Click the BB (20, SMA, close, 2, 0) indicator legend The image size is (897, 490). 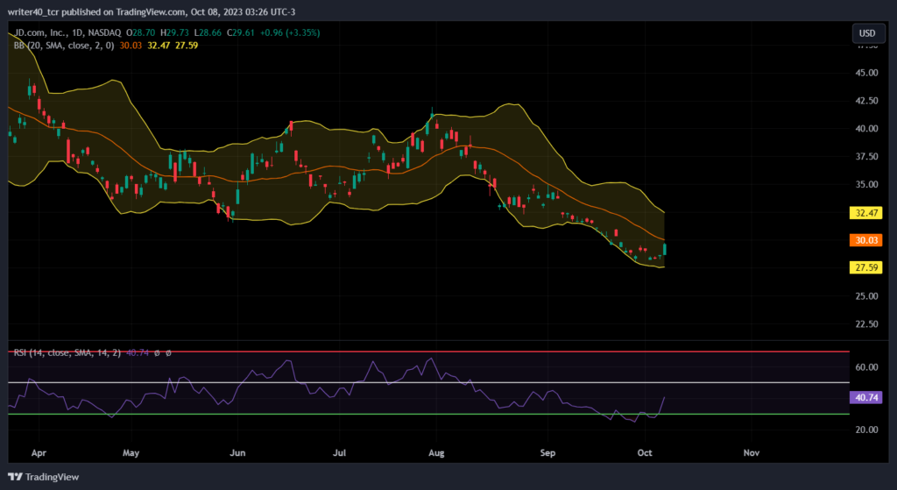click(64, 46)
